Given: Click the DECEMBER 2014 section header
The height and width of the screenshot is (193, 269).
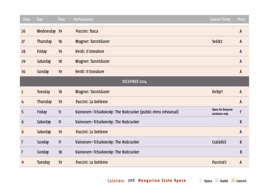Looking at the screenshot, I should [x=134, y=82].
